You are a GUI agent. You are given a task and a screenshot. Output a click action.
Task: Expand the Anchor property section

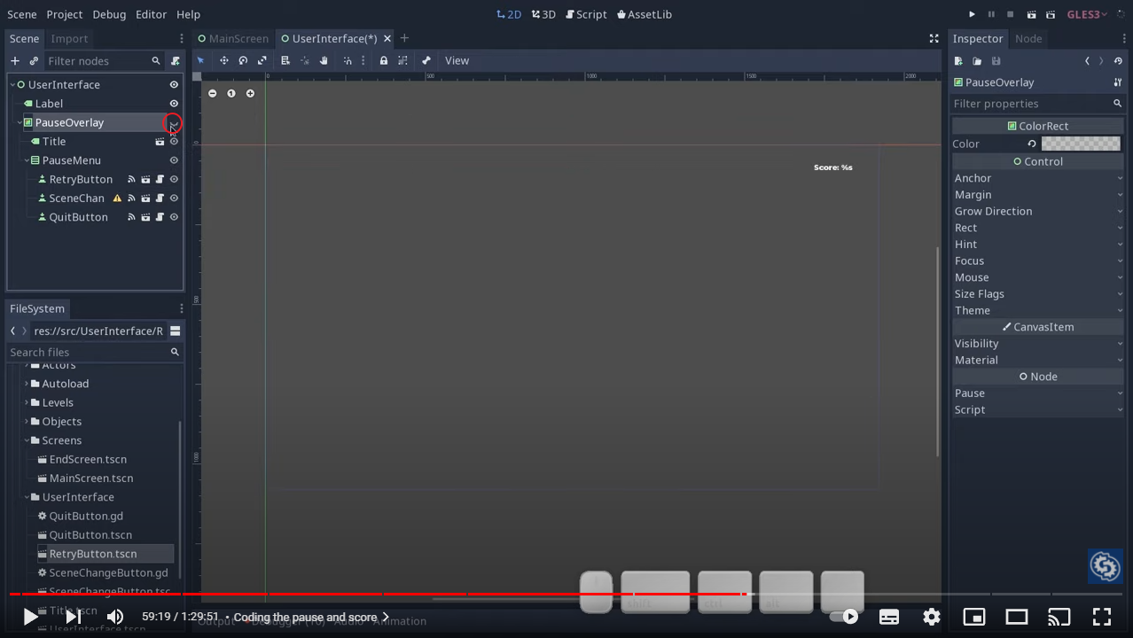point(1037,178)
